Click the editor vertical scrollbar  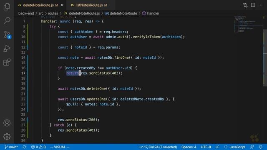(x=265, y=58)
